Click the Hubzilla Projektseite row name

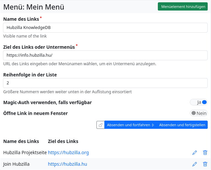click(x=25, y=153)
